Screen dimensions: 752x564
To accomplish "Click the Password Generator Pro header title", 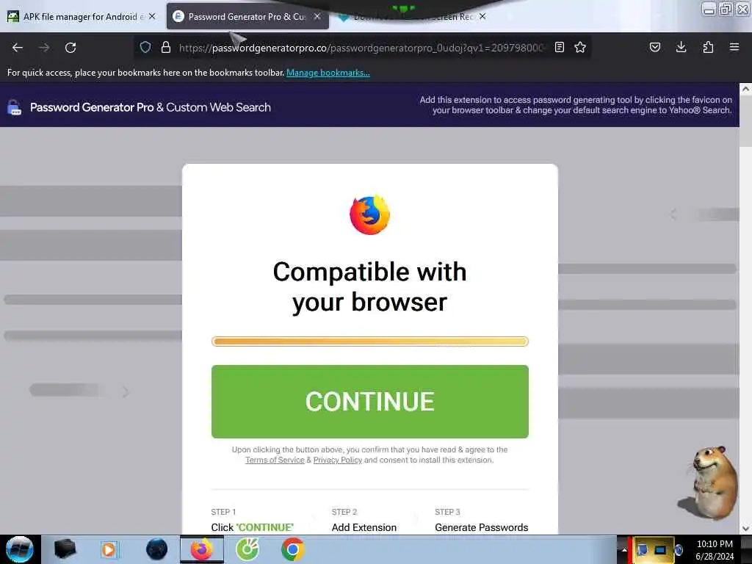I will [150, 107].
